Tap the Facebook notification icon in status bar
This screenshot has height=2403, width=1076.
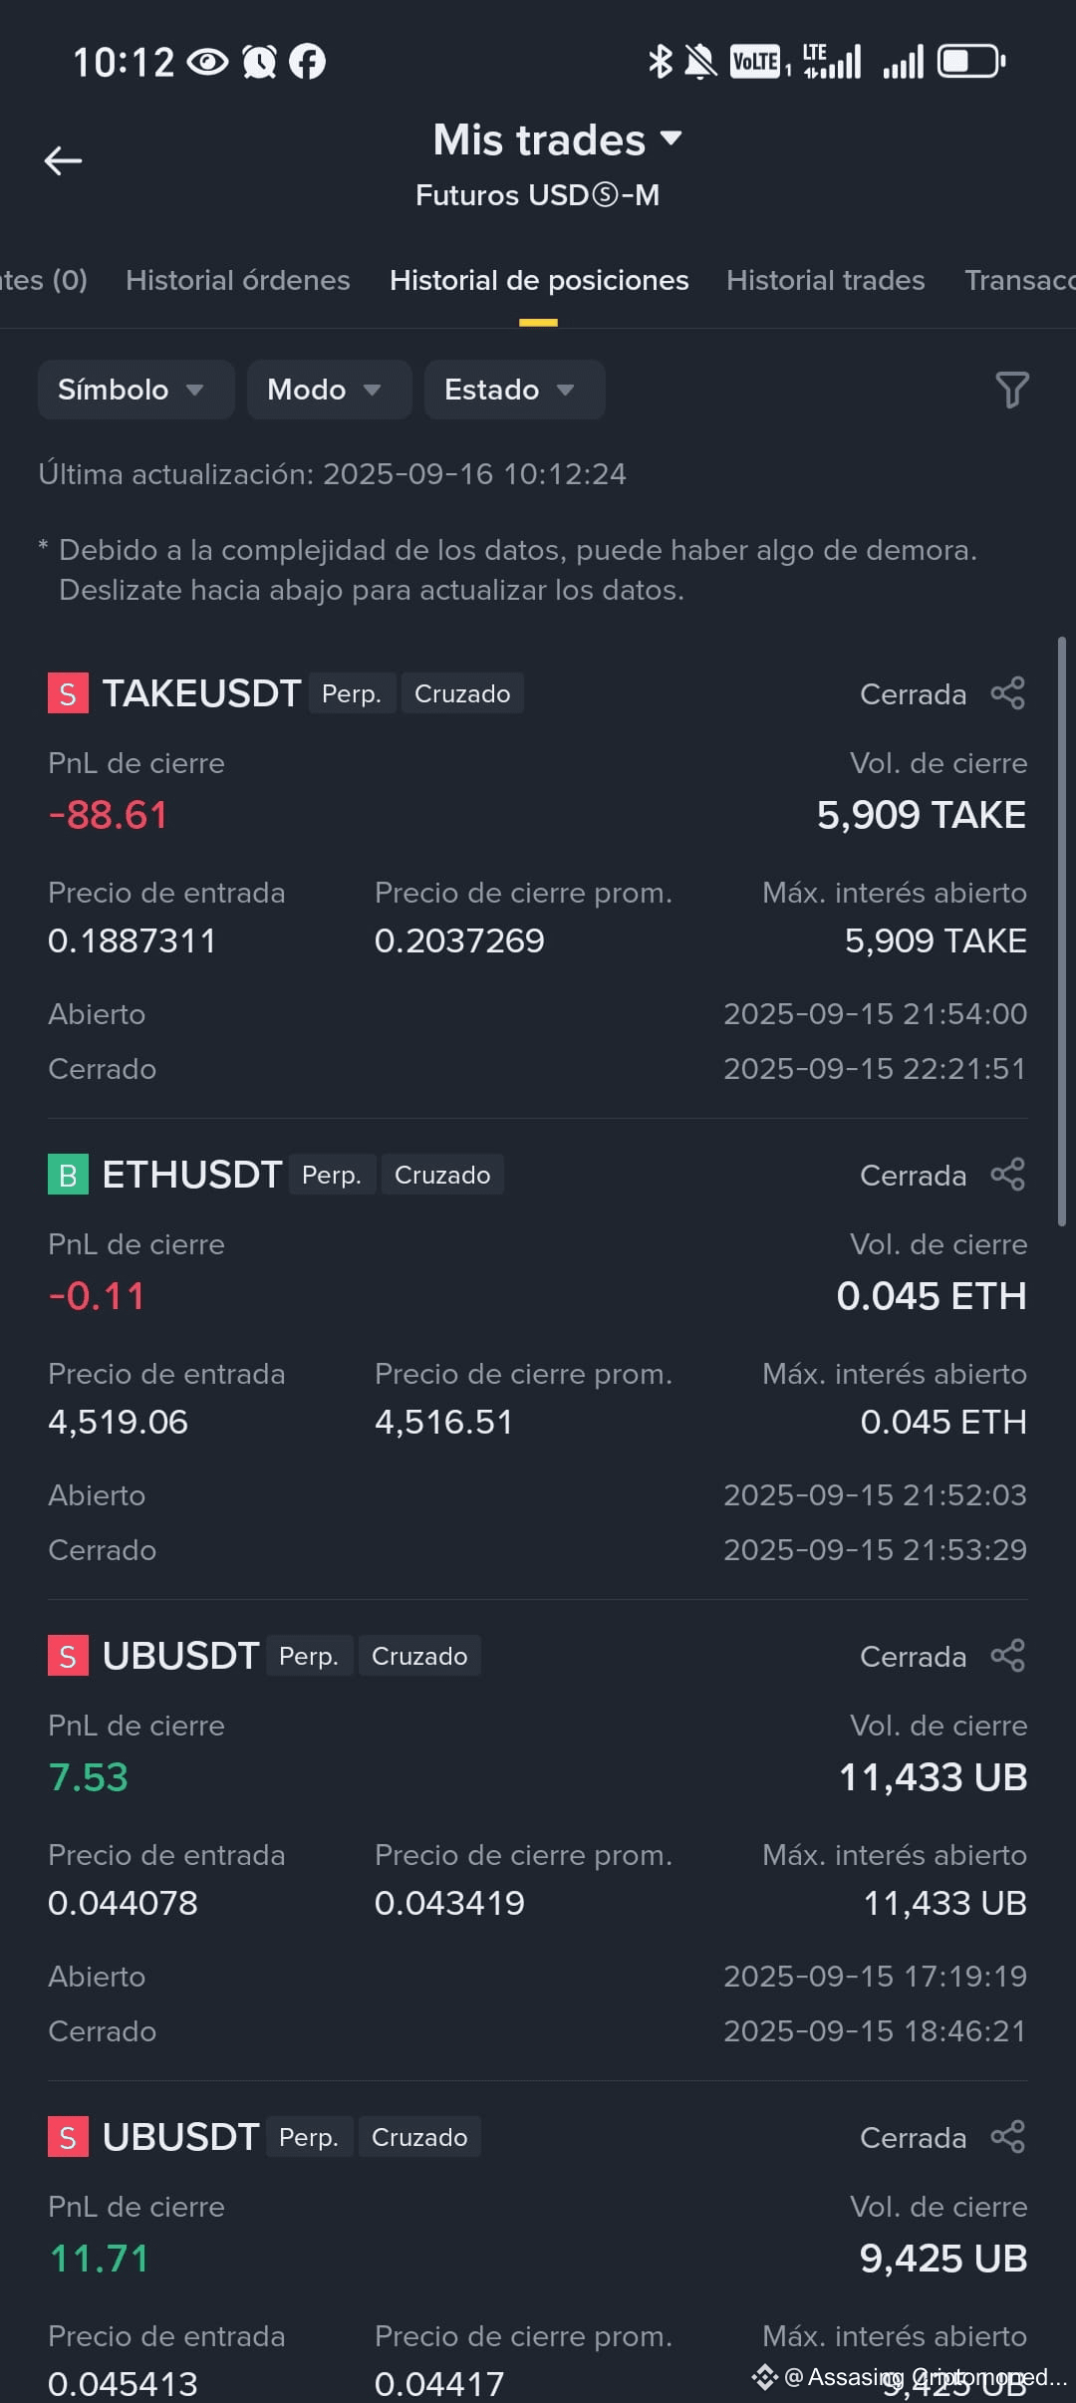pos(307,62)
